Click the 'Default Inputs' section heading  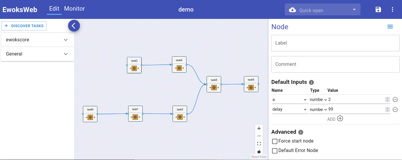pos(289,82)
